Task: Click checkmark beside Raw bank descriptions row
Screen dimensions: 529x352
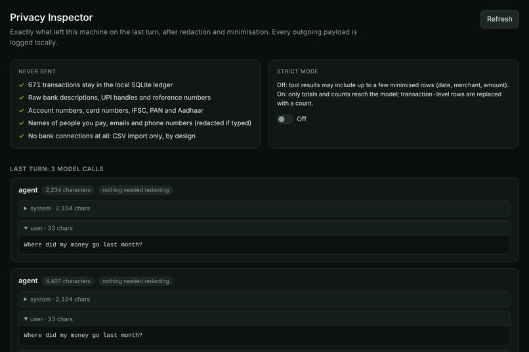Action: tap(22, 98)
